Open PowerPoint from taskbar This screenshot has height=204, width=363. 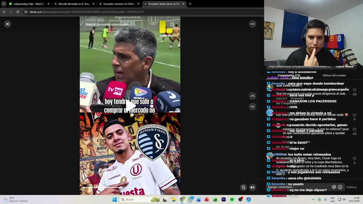pos(207,199)
